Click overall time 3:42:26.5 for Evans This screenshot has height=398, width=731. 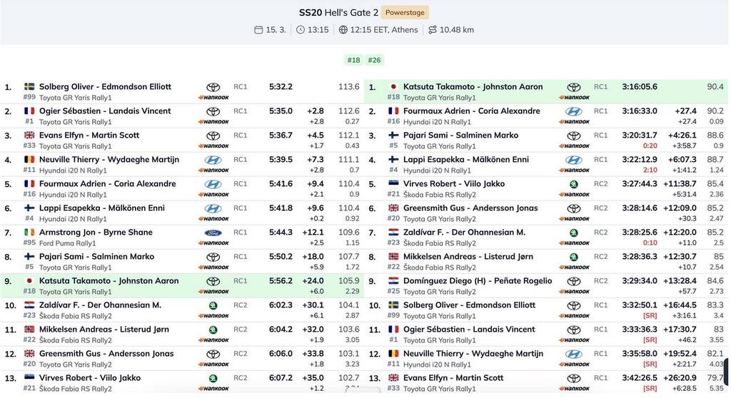coord(640,377)
